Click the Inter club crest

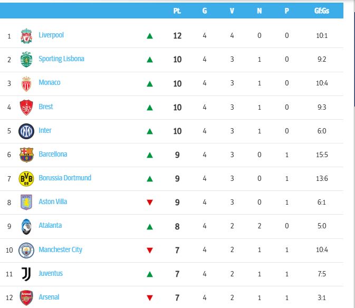(x=26, y=131)
